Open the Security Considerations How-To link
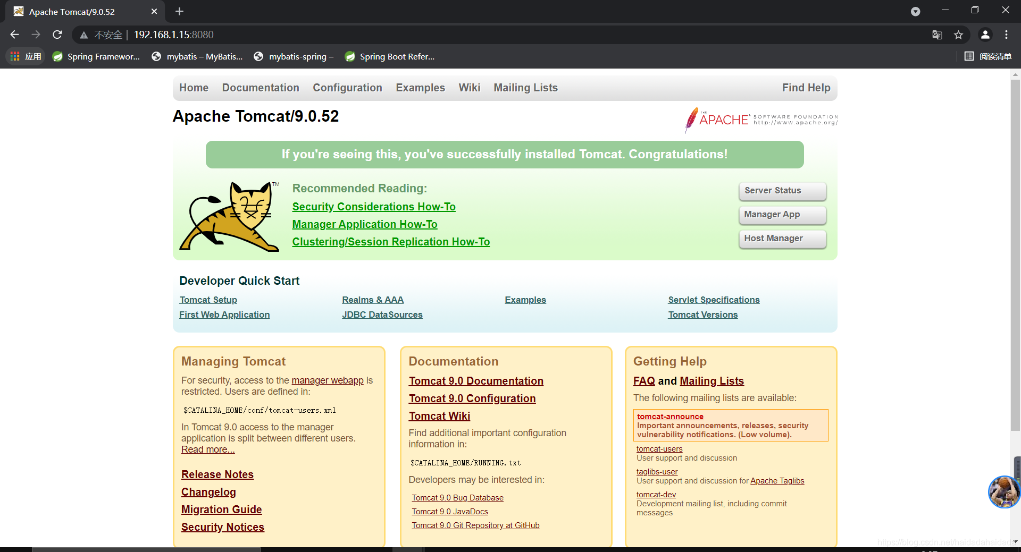Viewport: 1021px width, 552px height. click(x=374, y=207)
